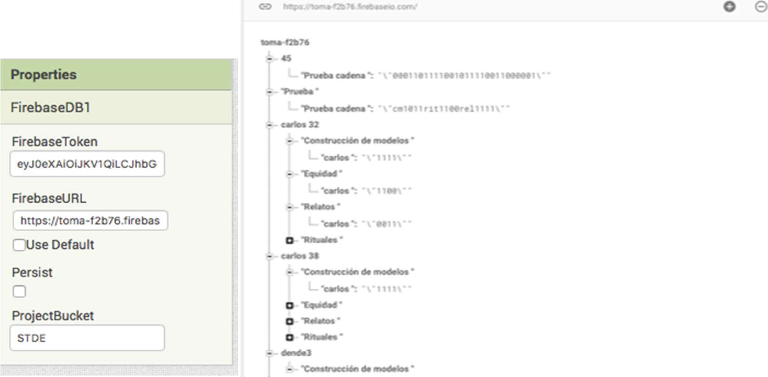The height and width of the screenshot is (377, 768).
Task: Collapse Construcción de modelos under carlos 32
Action: 290,141
